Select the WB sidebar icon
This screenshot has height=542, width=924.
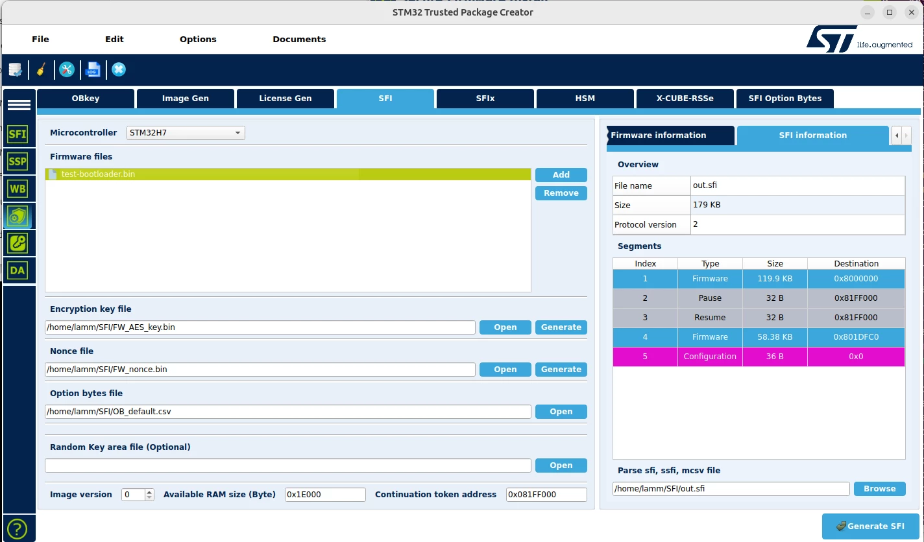(18, 189)
